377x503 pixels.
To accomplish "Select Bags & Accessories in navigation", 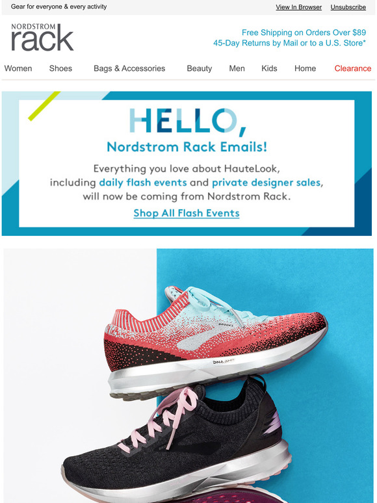I will [x=129, y=68].
